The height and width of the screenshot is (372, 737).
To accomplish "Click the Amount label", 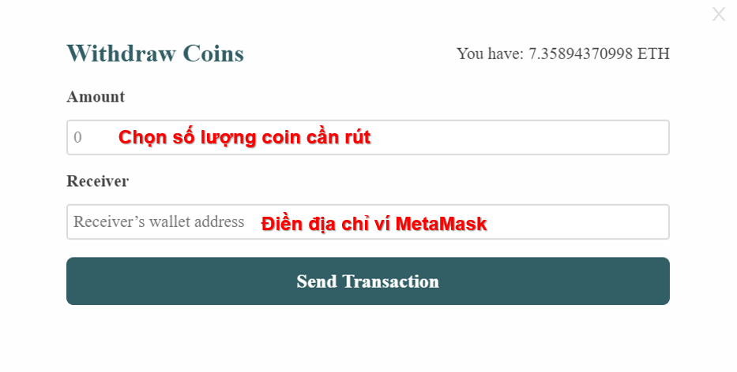I will coord(96,97).
